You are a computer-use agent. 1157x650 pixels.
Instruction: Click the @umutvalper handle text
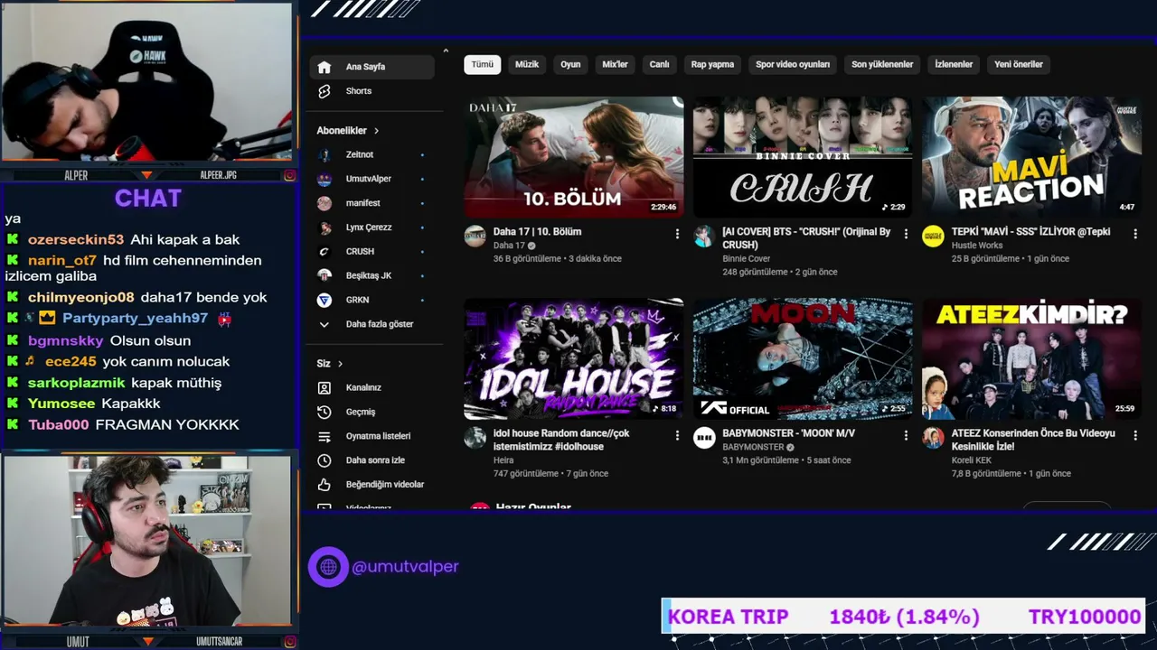[x=405, y=567]
